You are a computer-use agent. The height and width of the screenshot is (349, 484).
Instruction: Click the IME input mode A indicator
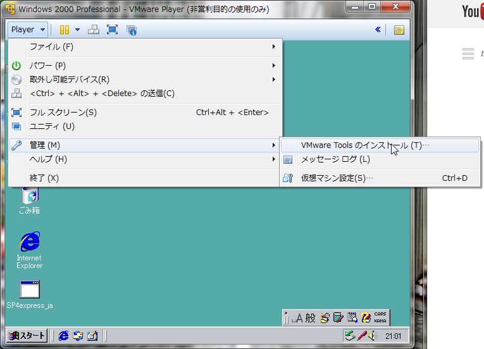coord(299,318)
